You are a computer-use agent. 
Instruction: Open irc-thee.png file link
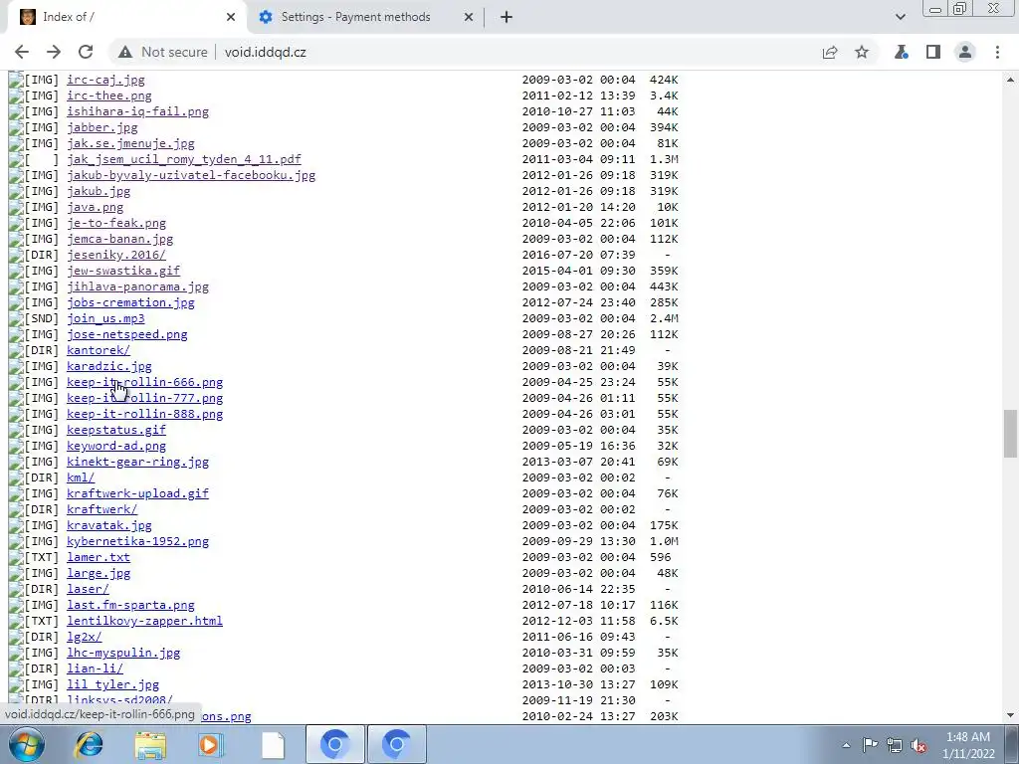click(109, 95)
